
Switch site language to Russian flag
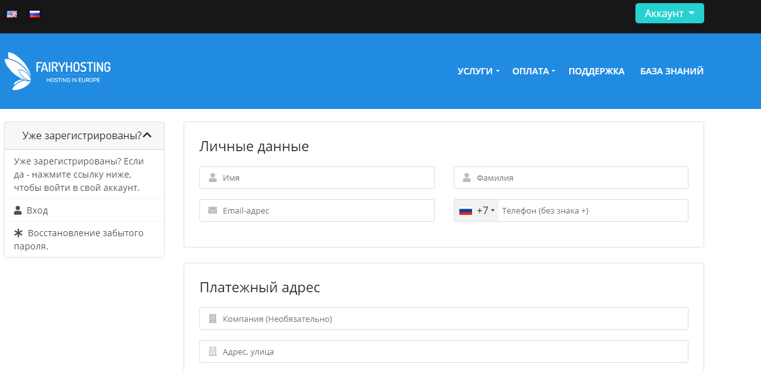tap(35, 14)
